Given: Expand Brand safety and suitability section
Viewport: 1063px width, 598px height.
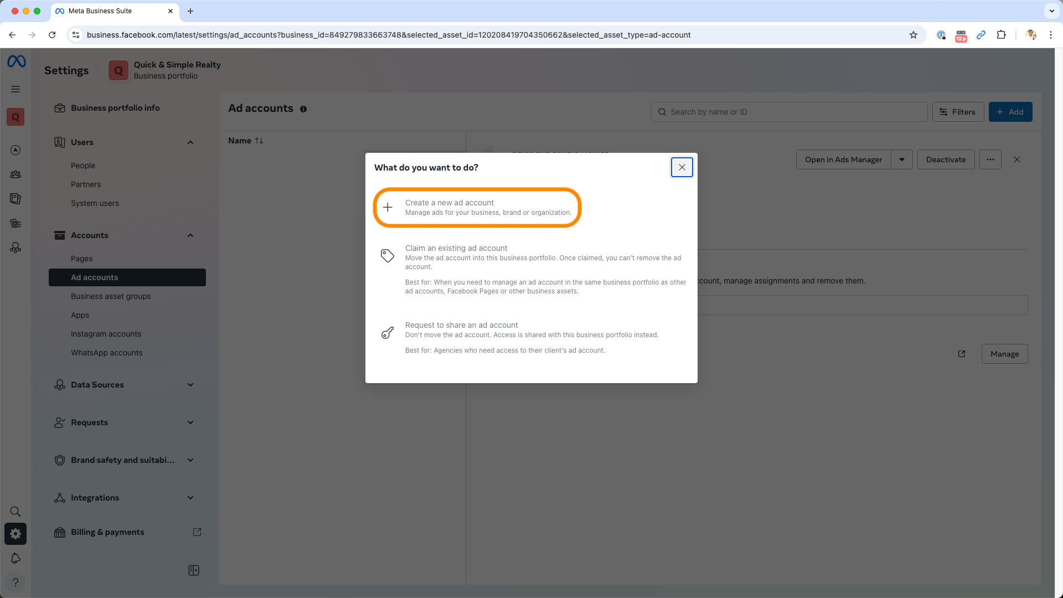Looking at the screenshot, I should (x=190, y=460).
